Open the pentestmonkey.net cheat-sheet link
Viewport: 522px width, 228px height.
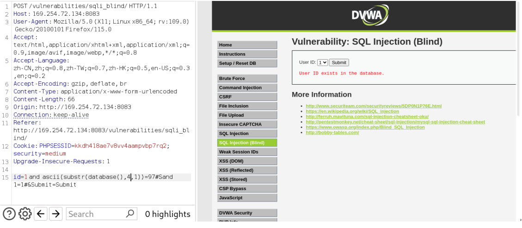[x=395, y=122]
